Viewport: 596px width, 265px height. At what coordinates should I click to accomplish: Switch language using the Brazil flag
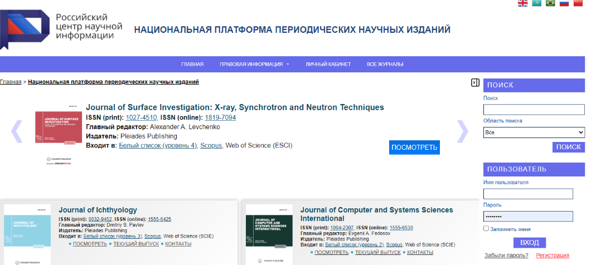pyautogui.click(x=550, y=3)
